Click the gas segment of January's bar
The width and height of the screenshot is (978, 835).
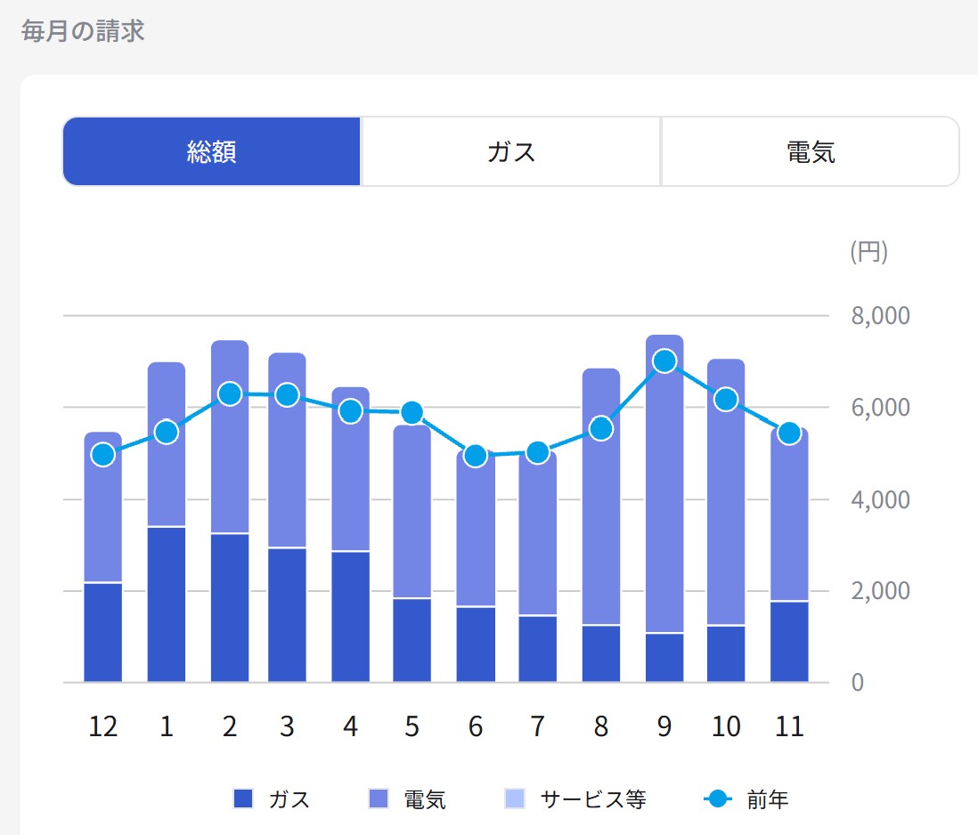pos(167,605)
